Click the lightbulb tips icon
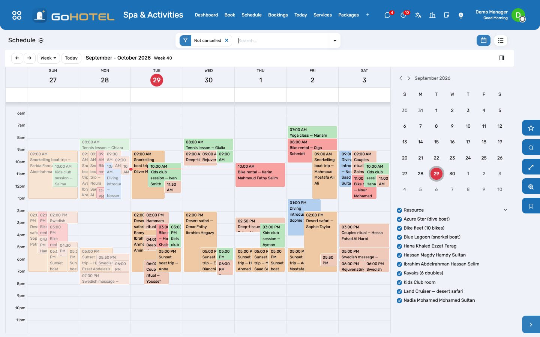Image resolution: width=540 pixels, height=337 pixels. (461, 15)
